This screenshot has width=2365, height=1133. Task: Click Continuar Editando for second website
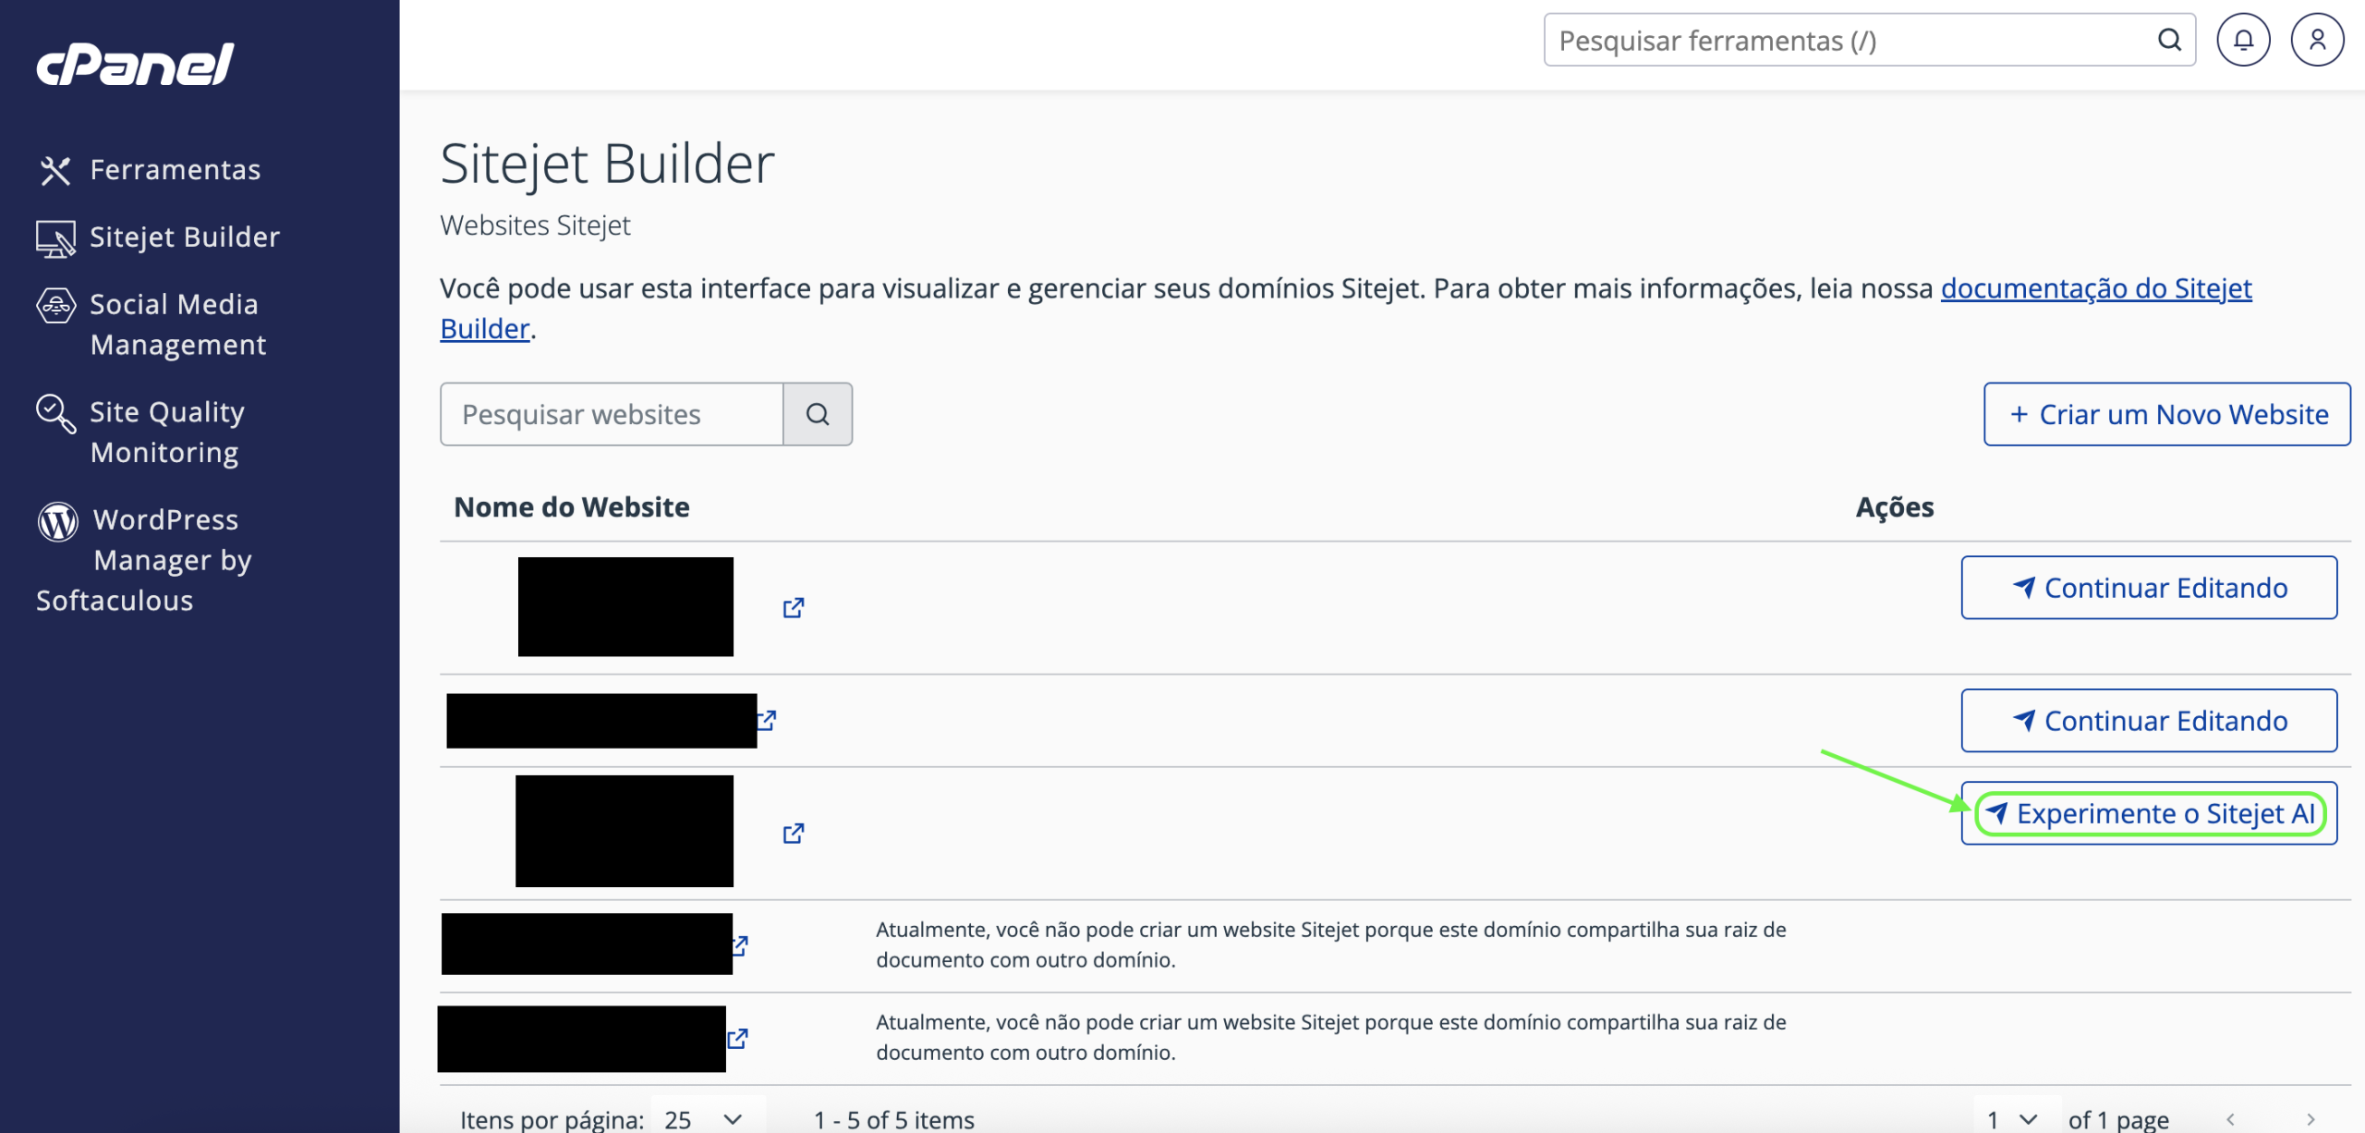point(2149,721)
